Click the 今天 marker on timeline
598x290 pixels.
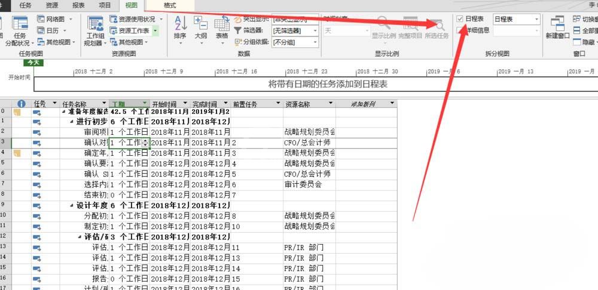coord(33,63)
